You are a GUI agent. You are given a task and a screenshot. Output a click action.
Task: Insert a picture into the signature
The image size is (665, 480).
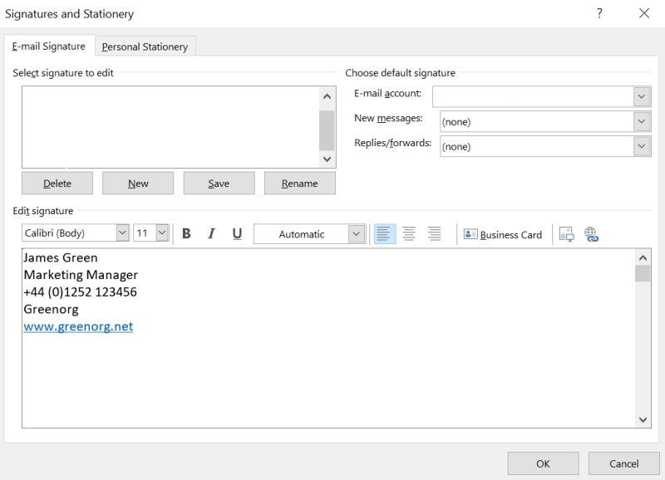pyautogui.click(x=566, y=234)
